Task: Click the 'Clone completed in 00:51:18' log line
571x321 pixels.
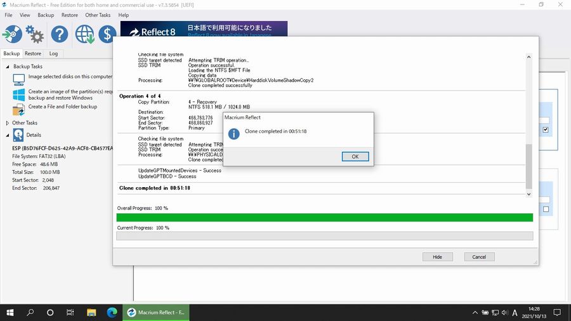Action: tap(154, 188)
